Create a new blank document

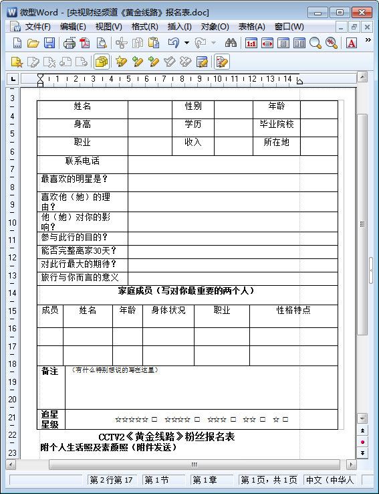click(17, 43)
